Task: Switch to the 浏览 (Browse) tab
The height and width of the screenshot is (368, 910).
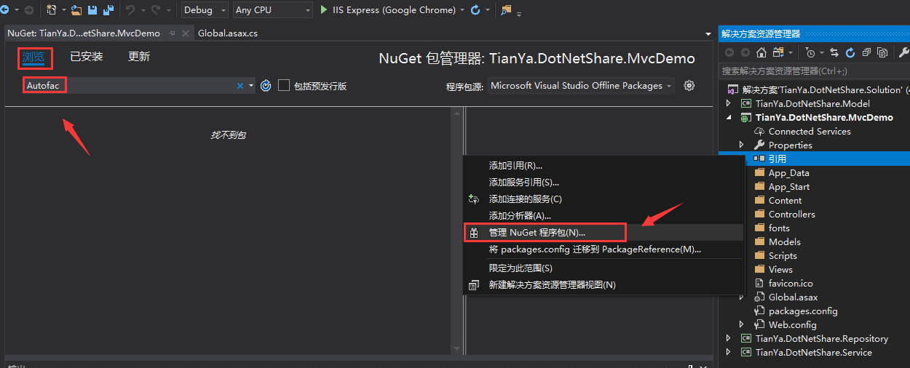Action: (x=33, y=57)
